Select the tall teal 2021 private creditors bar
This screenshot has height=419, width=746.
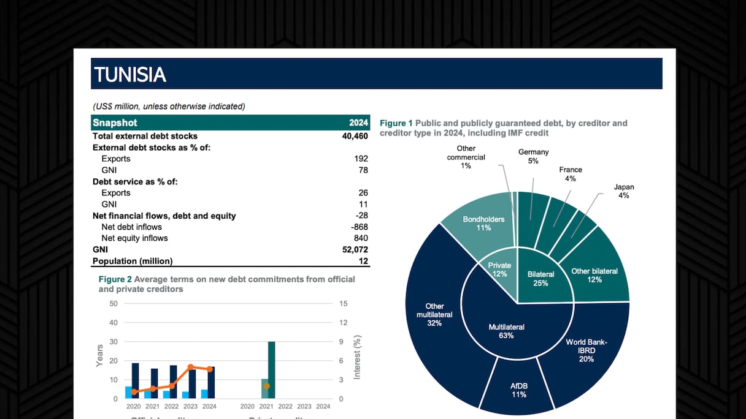click(x=271, y=370)
